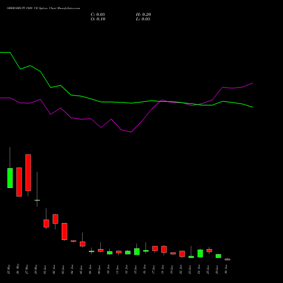Screen dimensions: 283x283
Task: Click the 05 Jun date label
Action: [81, 269]
